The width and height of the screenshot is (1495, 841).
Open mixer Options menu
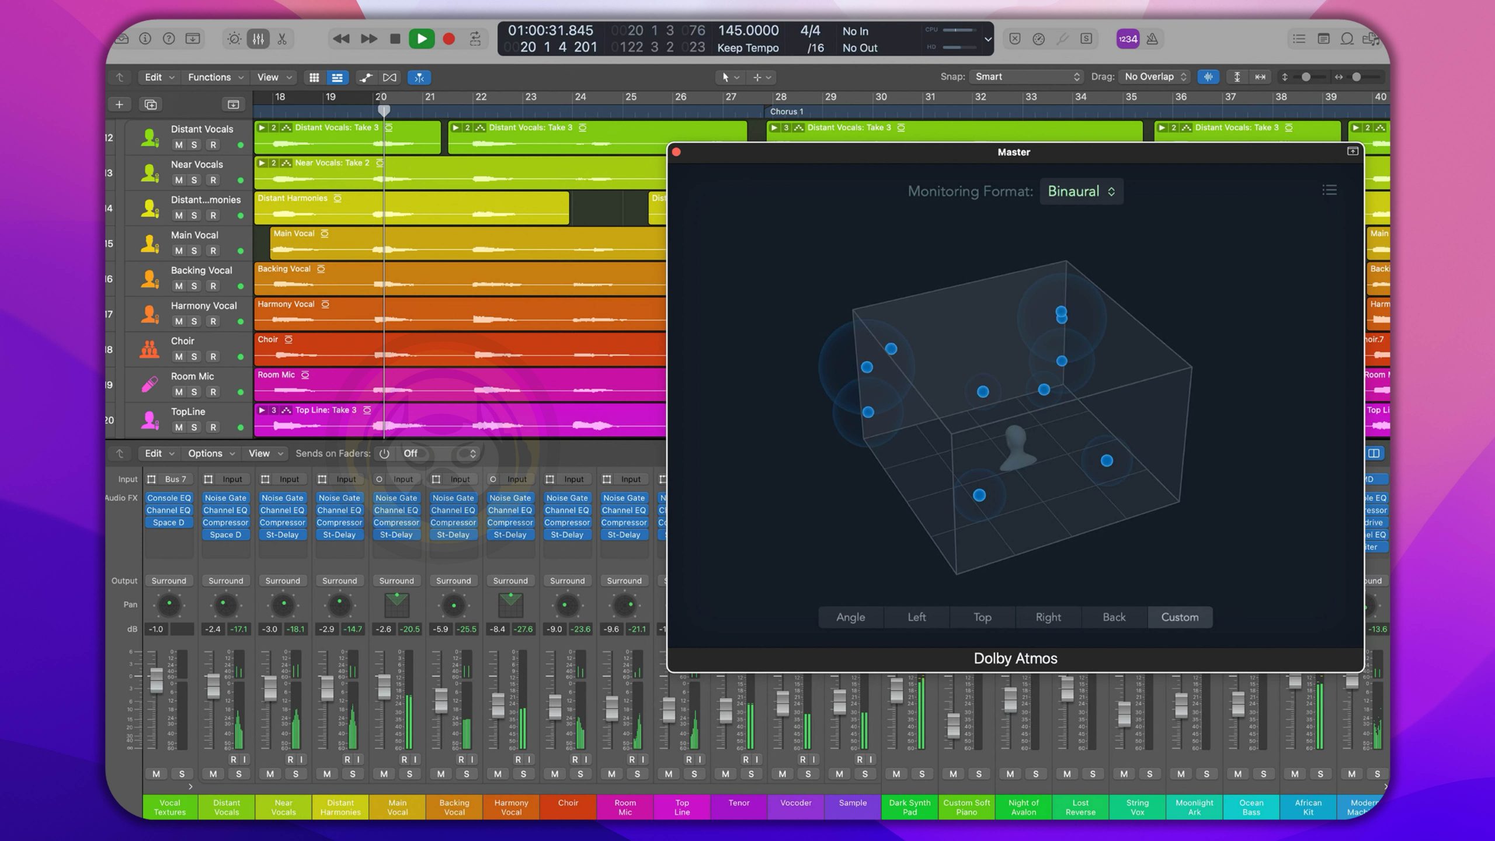211,453
